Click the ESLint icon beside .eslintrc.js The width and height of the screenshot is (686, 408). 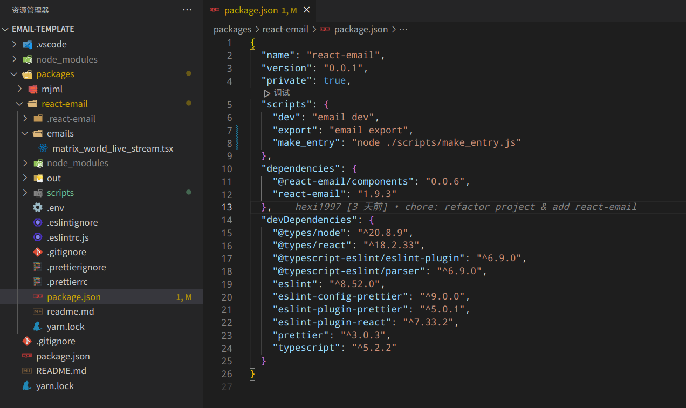38,237
